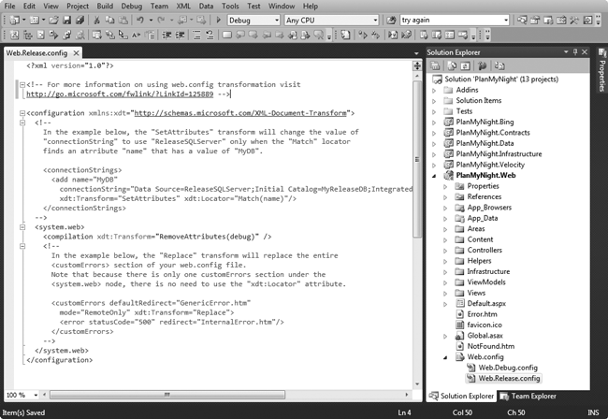Viewport: 608px width, 419px height.
Task: Open the active documents list arrow
Action: pyautogui.click(x=416, y=53)
